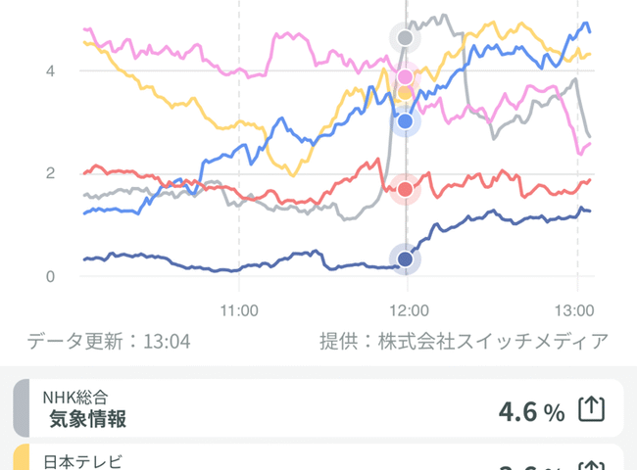Select the navy data marker at 12:00

point(405,258)
